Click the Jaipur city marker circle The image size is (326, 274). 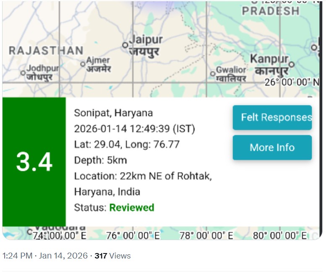125,45
